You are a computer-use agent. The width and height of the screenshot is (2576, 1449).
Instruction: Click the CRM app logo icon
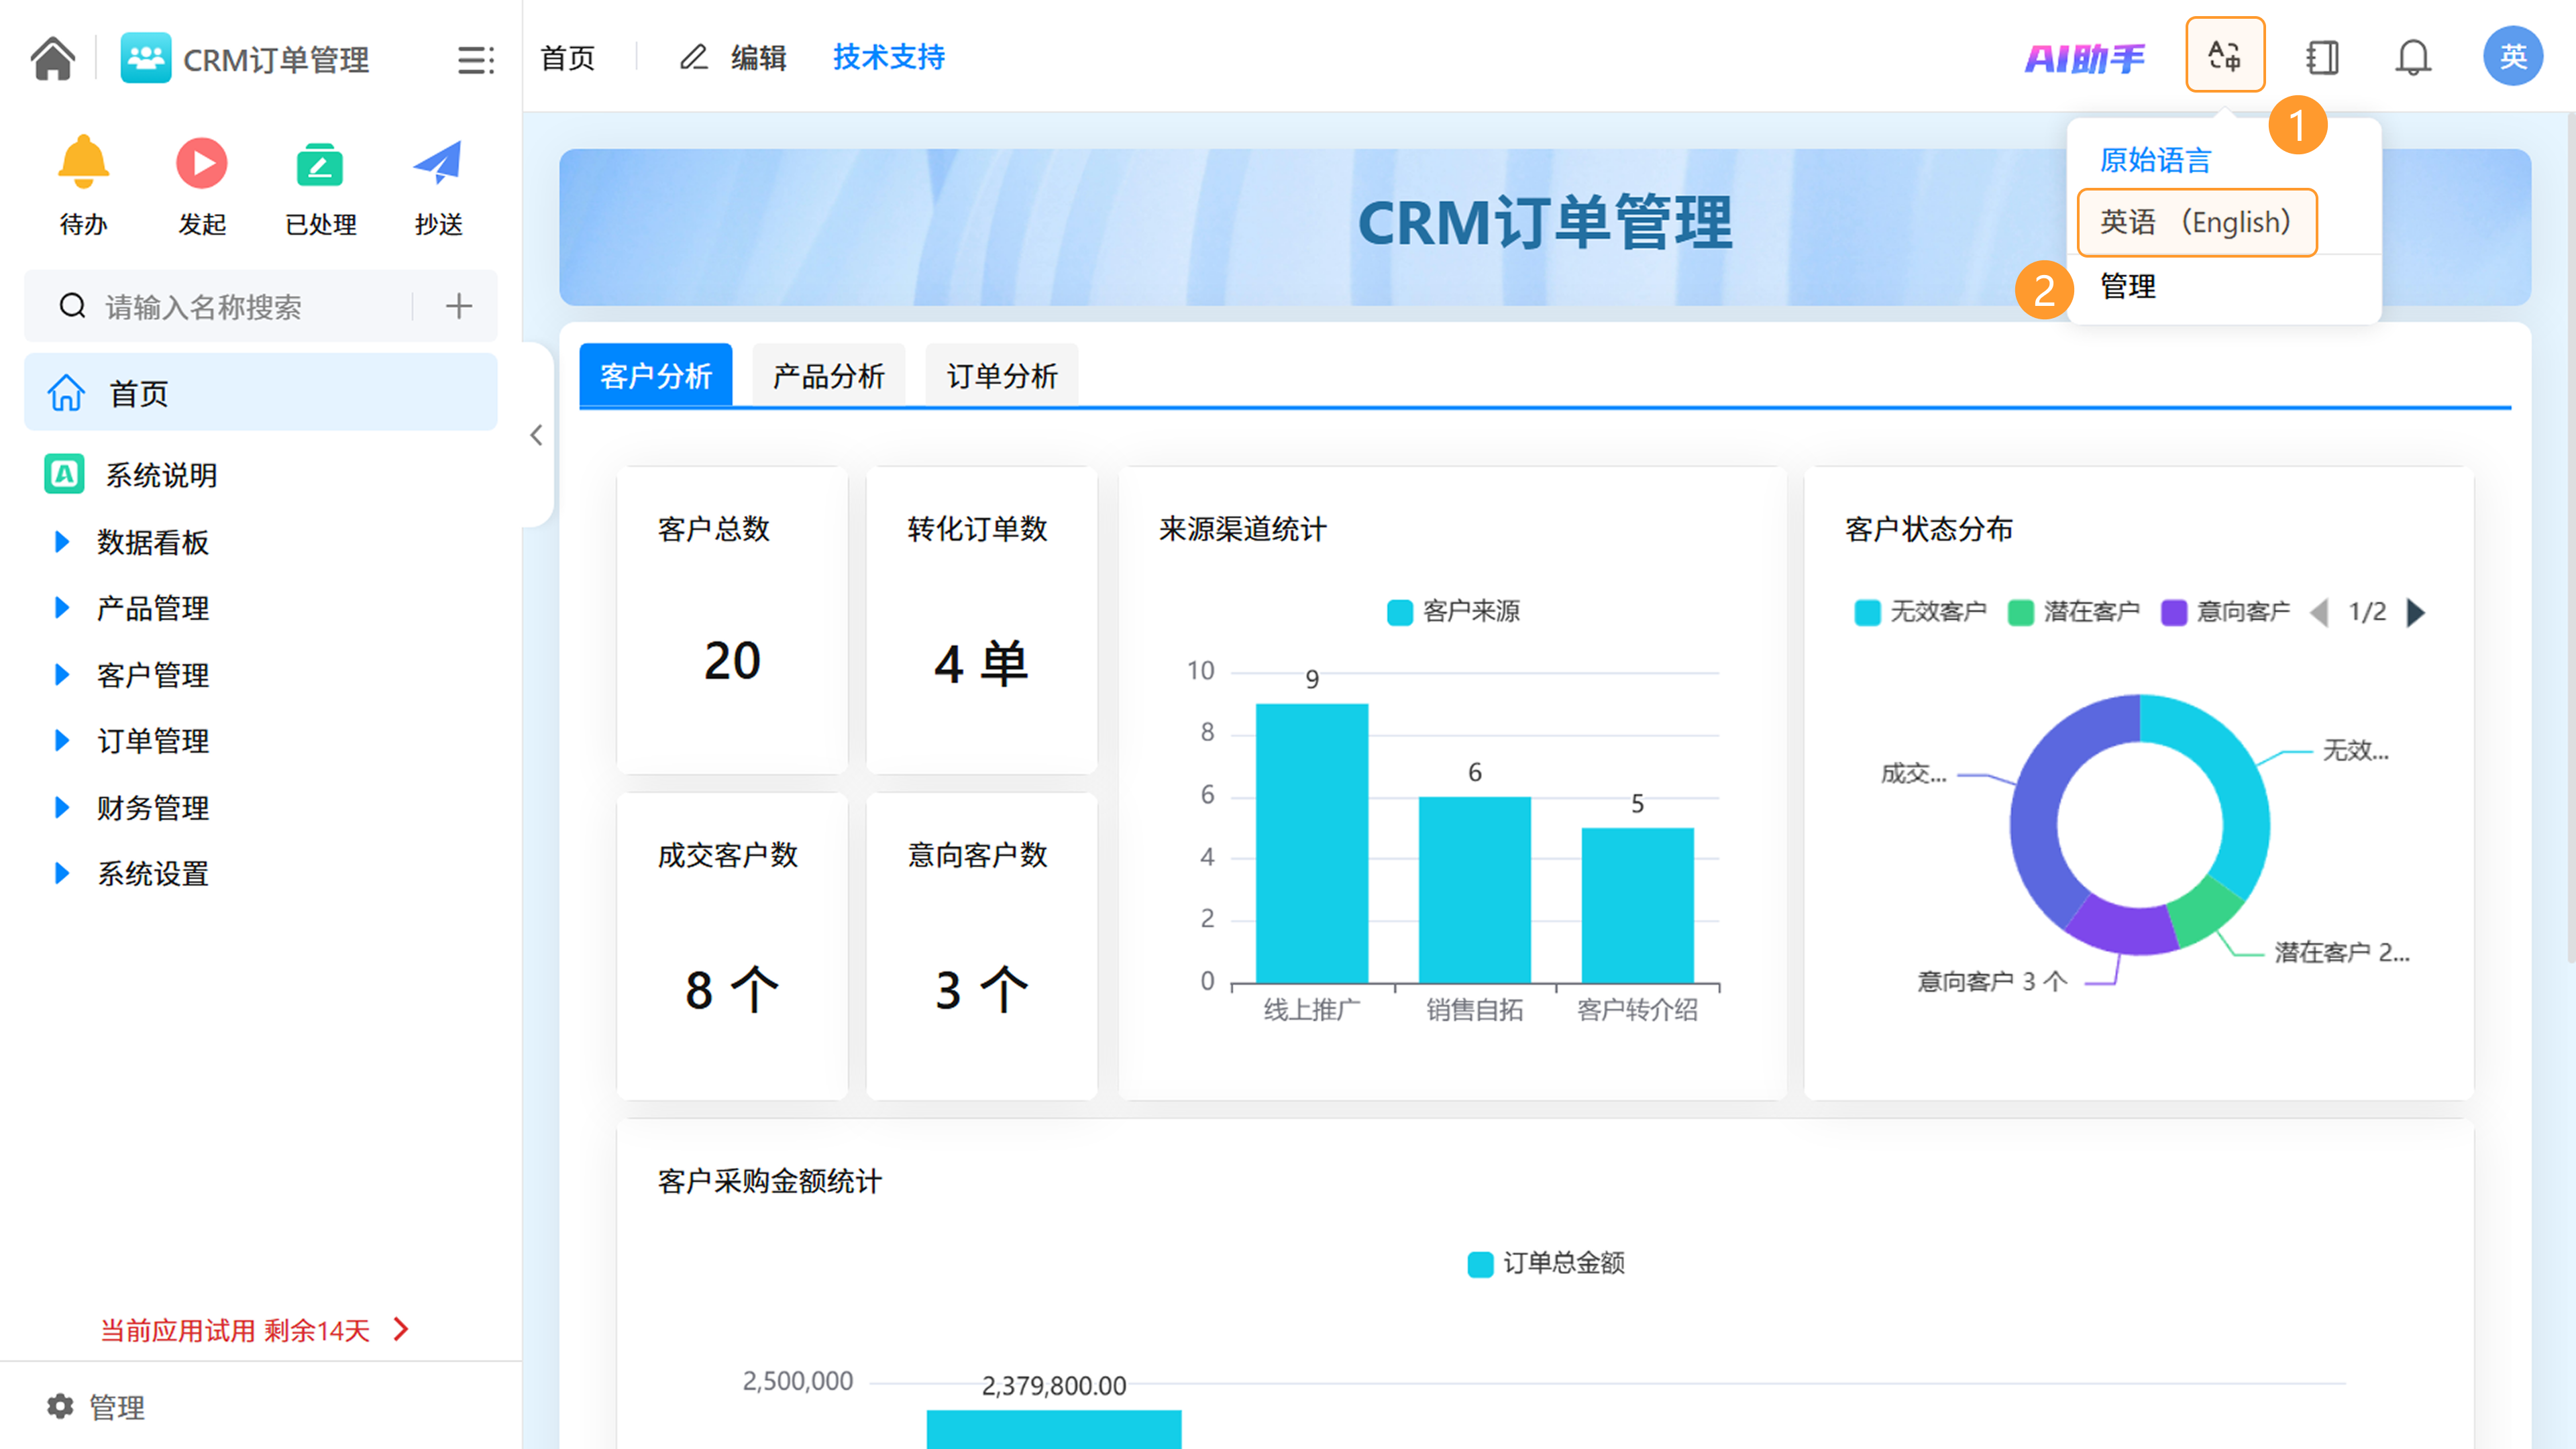(x=146, y=58)
